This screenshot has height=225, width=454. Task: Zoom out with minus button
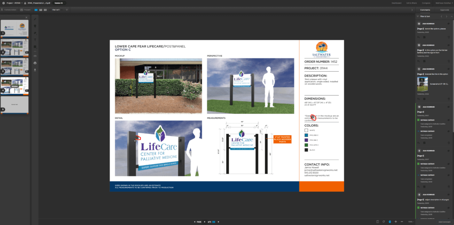[402, 221]
